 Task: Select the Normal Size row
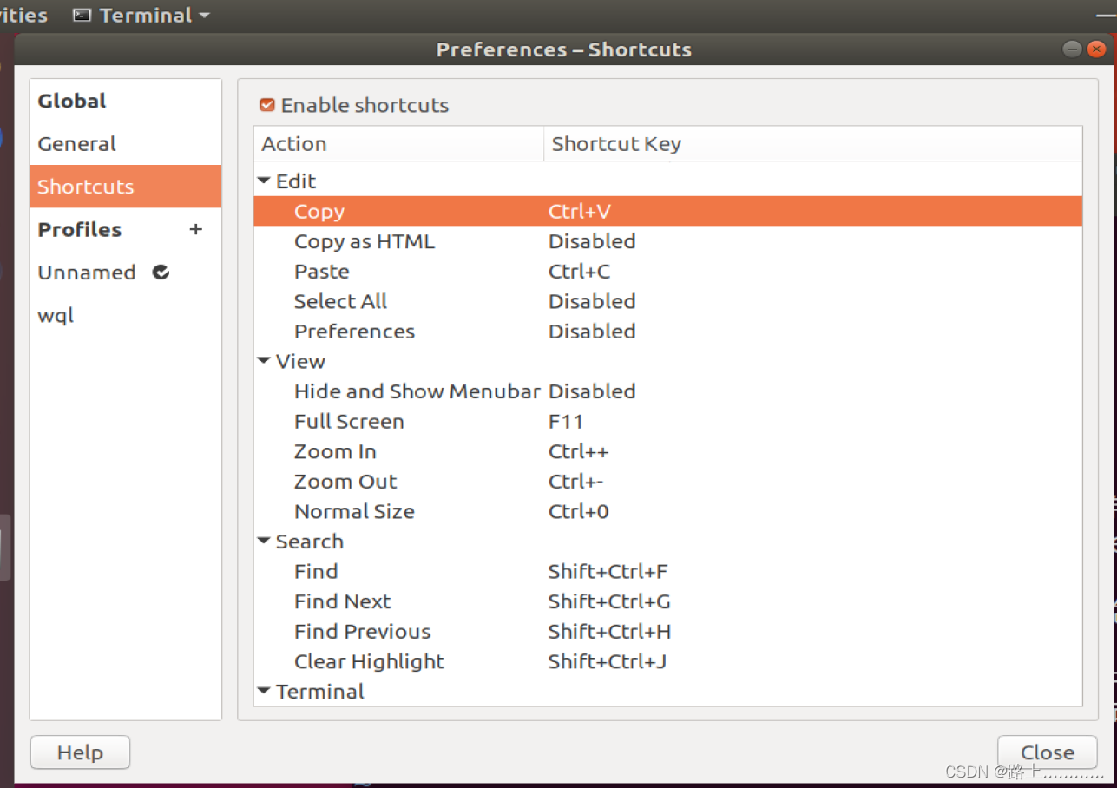click(x=667, y=511)
